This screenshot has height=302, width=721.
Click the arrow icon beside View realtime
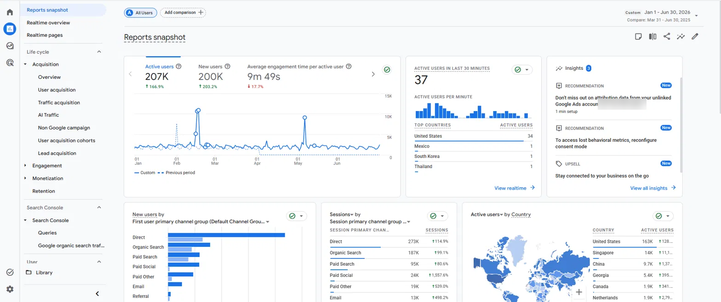[x=532, y=188]
